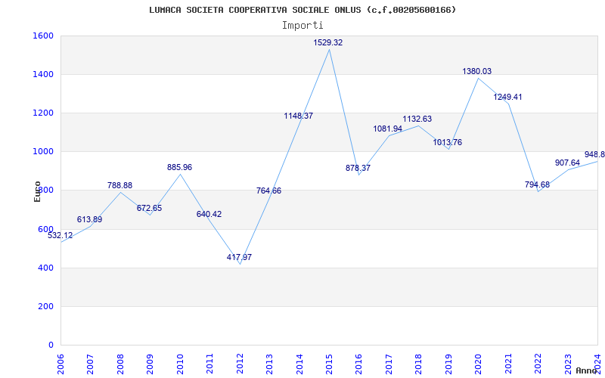Click the 417.97 lowest data label
The height and width of the screenshot is (378, 605).
tap(239, 257)
